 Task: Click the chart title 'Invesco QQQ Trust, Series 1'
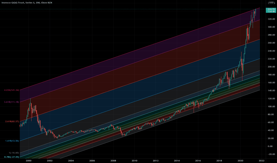click(18, 3)
